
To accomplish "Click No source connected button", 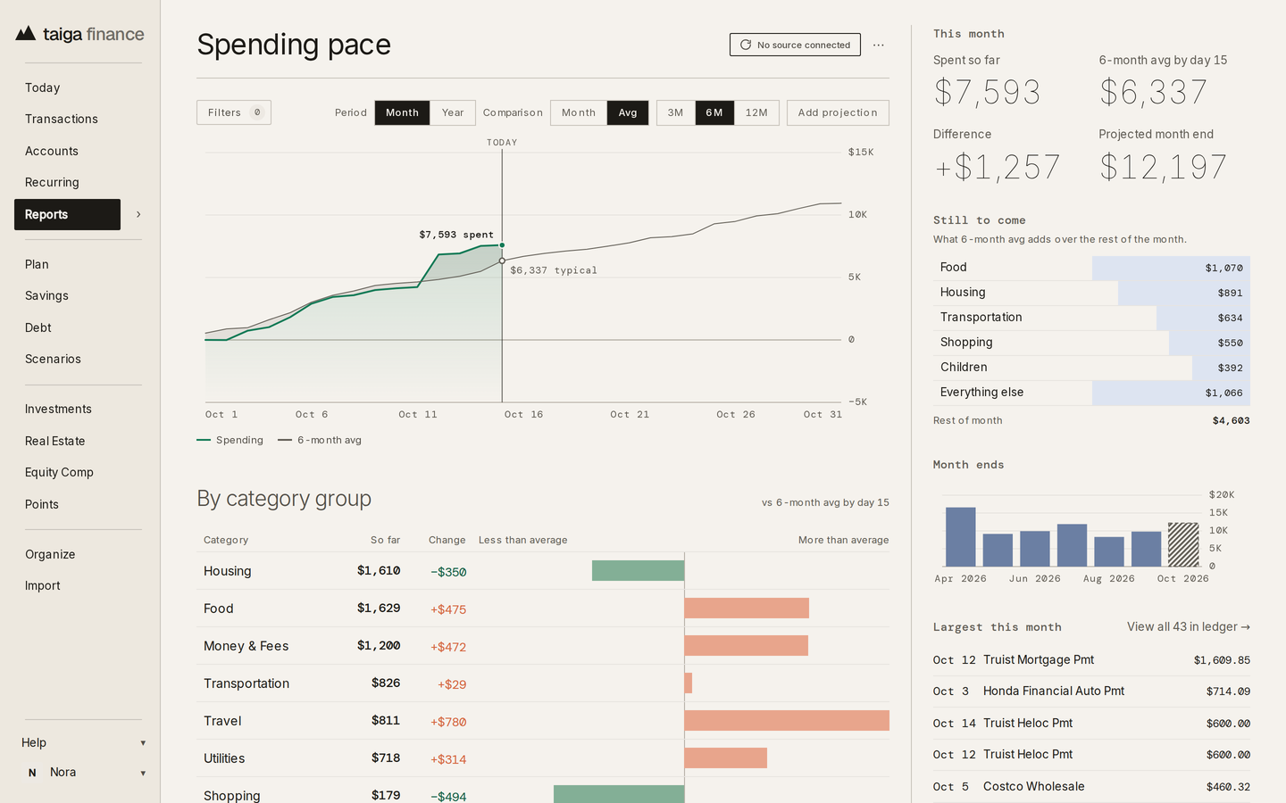I will pos(795,45).
